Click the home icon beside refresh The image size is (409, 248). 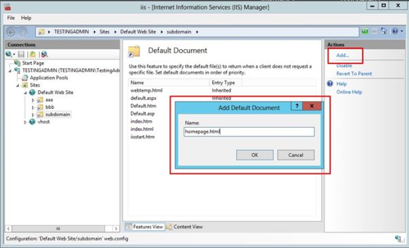[384, 31]
